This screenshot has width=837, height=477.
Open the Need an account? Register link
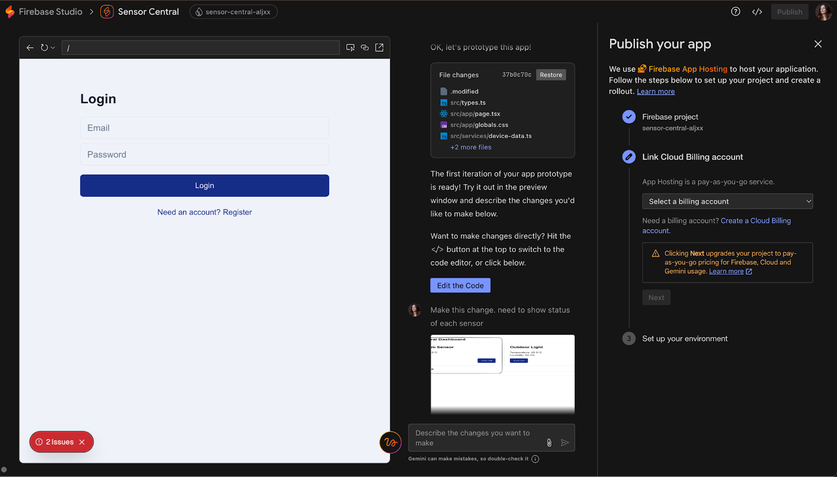(x=205, y=212)
